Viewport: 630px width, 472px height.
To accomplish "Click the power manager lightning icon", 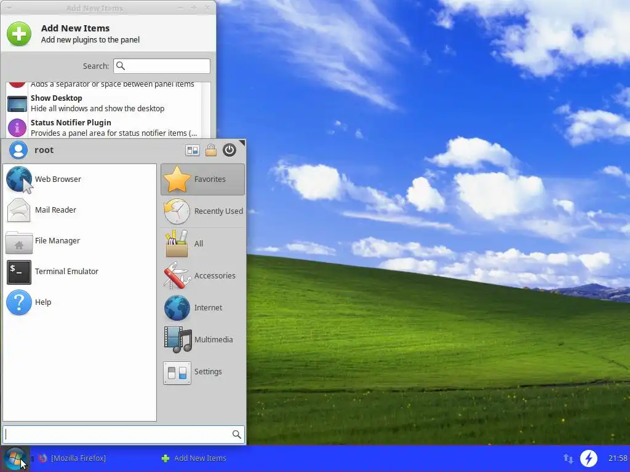I will pyautogui.click(x=589, y=458).
